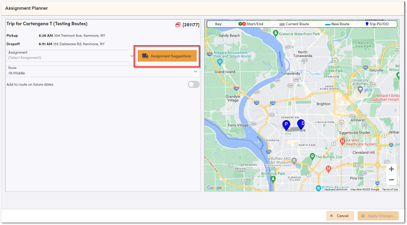Click the blue Trip PU/DO pin in the key

(367, 24)
